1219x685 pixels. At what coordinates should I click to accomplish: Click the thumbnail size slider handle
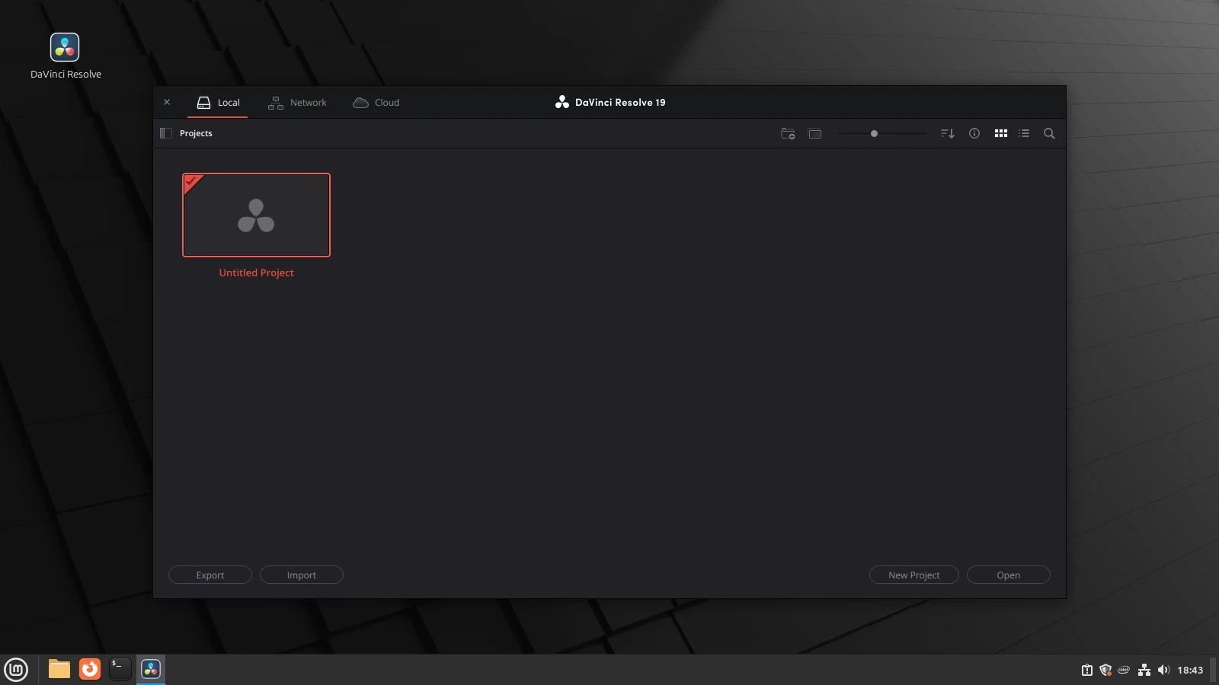(874, 133)
